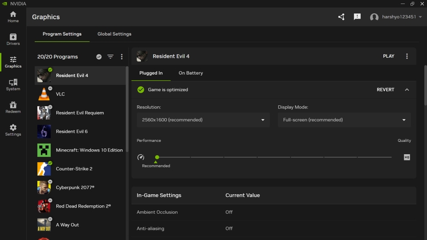Click the Ambient Occlusion setting row
The width and height of the screenshot is (427, 240).
pos(274,212)
